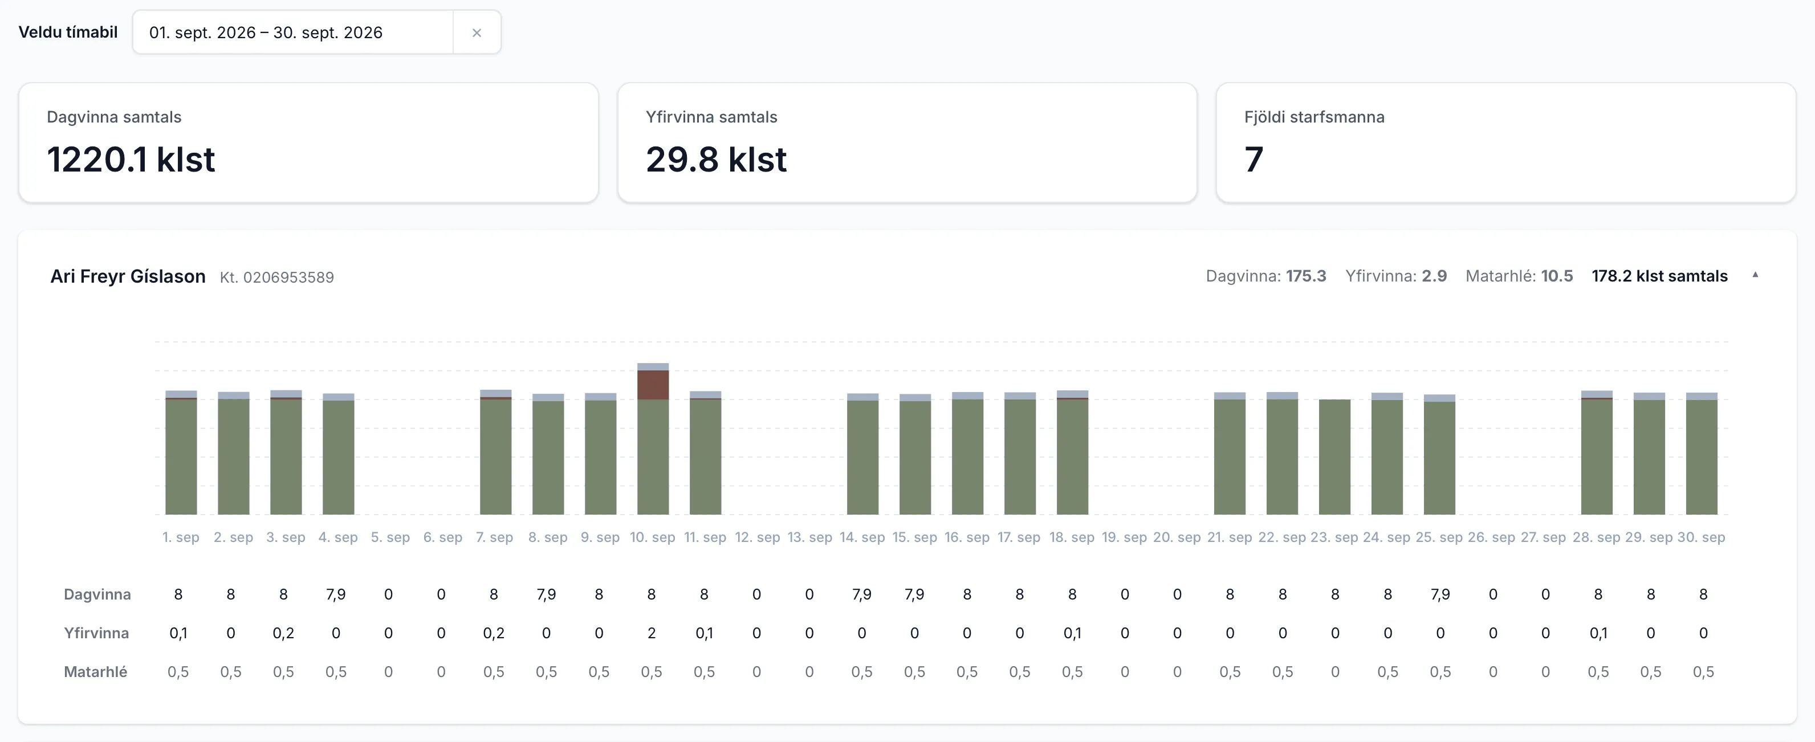The image size is (1815, 742).
Task: Collapse Ari Freyr Gíslason's panel using the triangle
Action: 1755,275
